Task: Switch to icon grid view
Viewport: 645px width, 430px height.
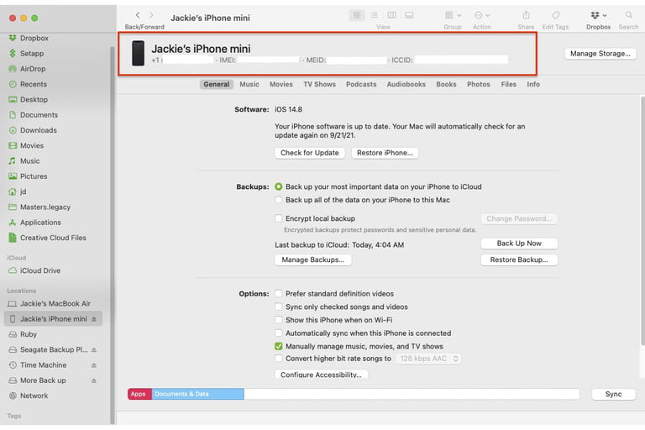Action: pyautogui.click(x=357, y=15)
